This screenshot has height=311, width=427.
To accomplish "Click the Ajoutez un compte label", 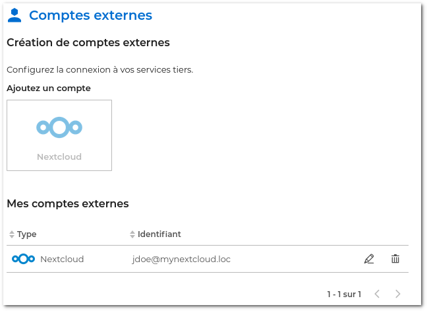I will coord(49,88).
